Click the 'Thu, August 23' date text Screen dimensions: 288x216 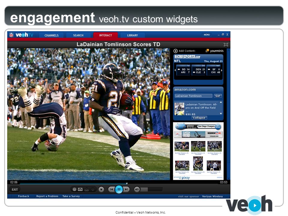(x=213, y=61)
